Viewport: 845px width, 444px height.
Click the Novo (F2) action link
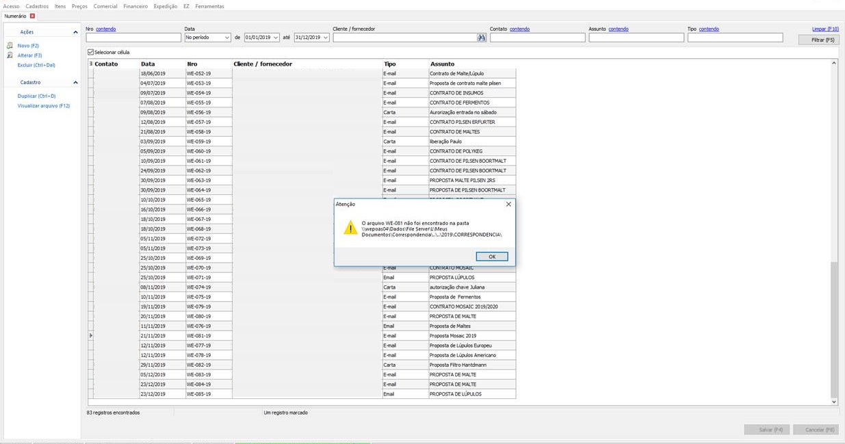coord(28,45)
